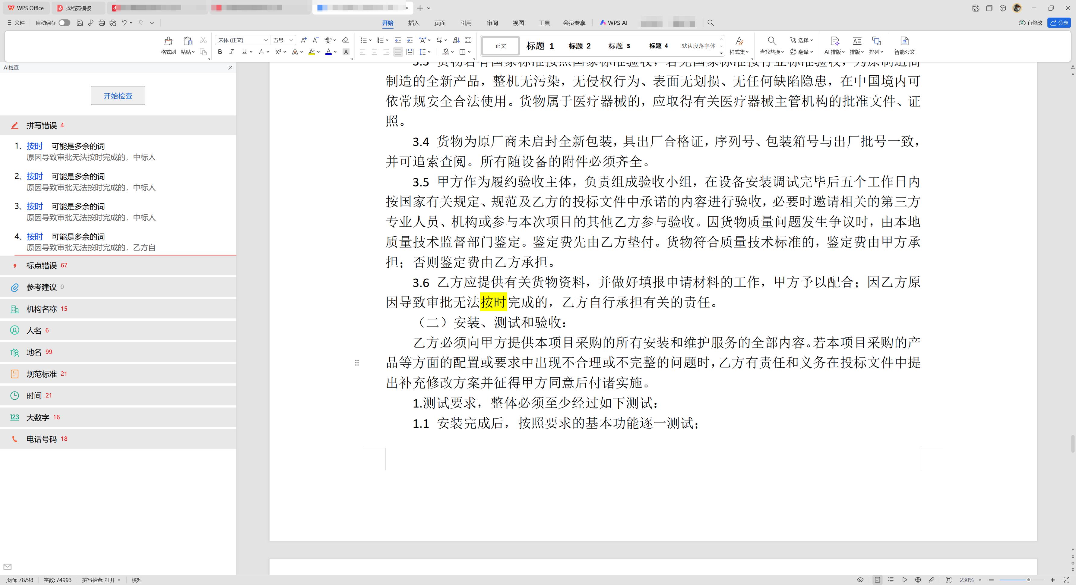Select the 标题 2 style
The height and width of the screenshot is (585, 1076).
click(x=579, y=46)
